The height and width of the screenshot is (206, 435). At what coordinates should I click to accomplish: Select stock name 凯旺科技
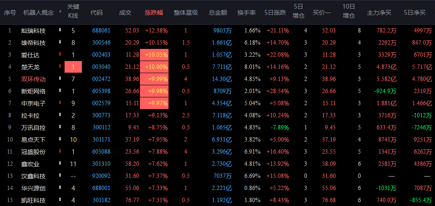click(33, 200)
